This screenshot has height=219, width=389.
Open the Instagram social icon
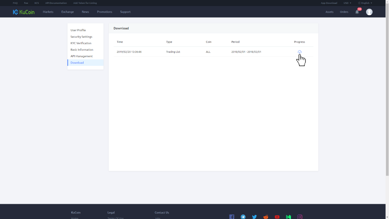coord(300,217)
